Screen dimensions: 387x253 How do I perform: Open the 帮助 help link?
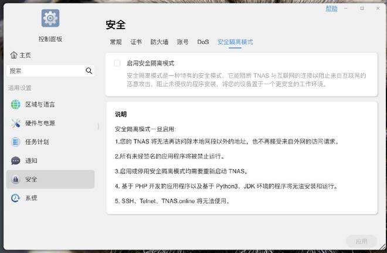click(x=331, y=8)
